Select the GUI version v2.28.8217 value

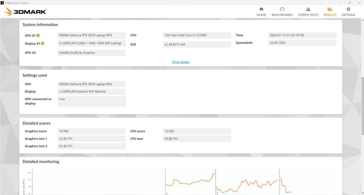point(197,44)
